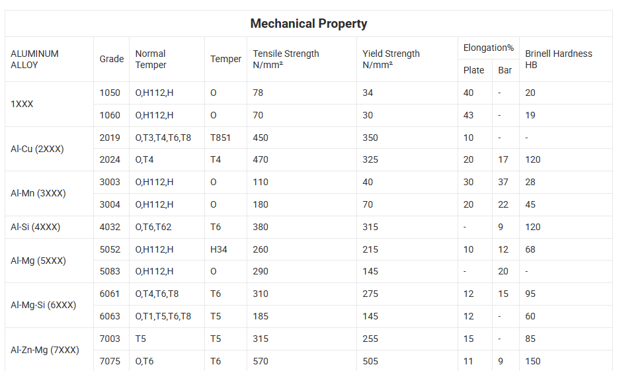Select the Al-Mn (3XXX) alloy cell
Viewport: 640px width, 371px height.
tap(38, 194)
